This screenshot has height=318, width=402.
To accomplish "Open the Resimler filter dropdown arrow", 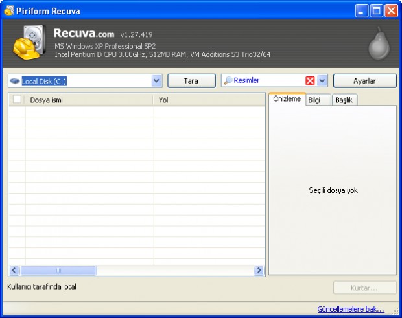I will coord(322,81).
